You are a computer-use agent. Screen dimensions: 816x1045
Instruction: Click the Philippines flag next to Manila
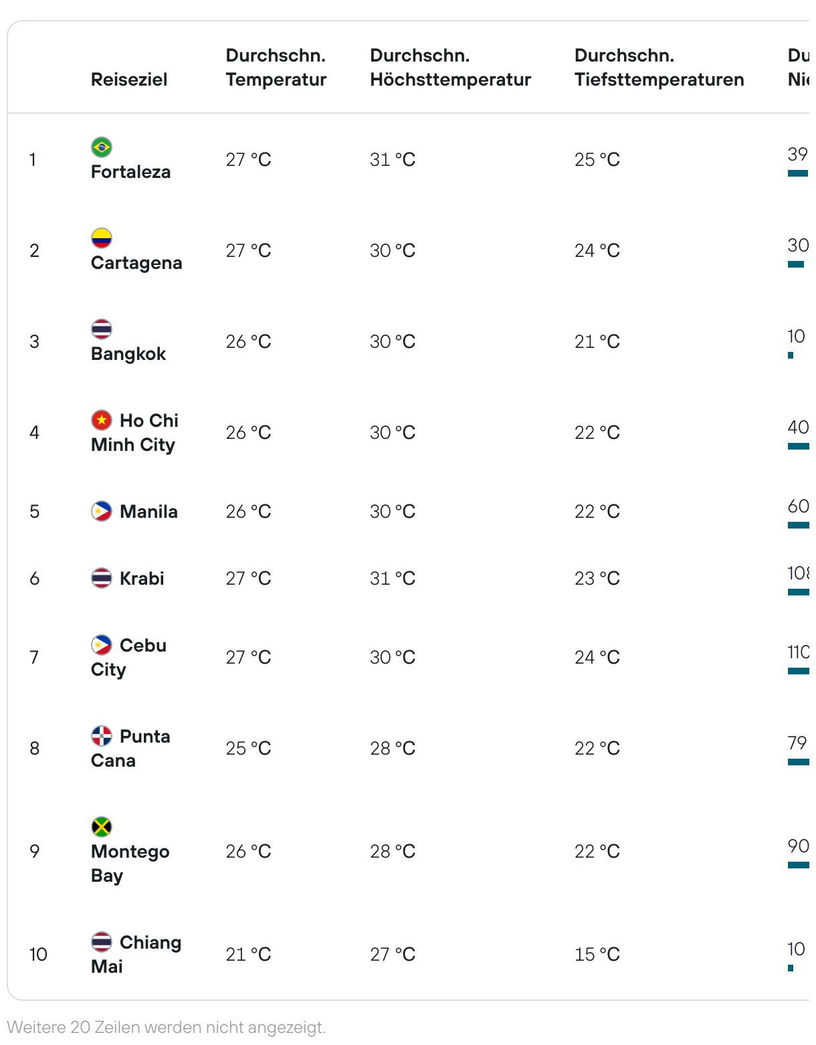[x=102, y=511]
